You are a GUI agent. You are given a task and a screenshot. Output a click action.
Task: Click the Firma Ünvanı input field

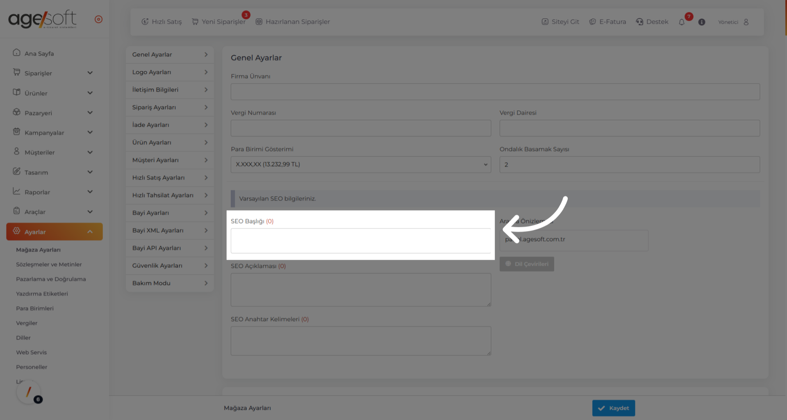coord(495,92)
